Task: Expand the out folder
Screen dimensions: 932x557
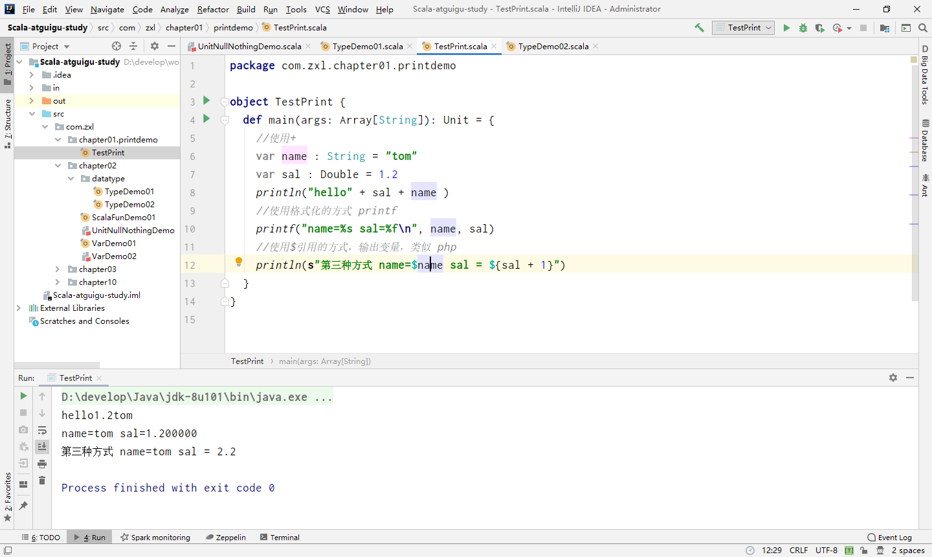Action: point(32,100)
